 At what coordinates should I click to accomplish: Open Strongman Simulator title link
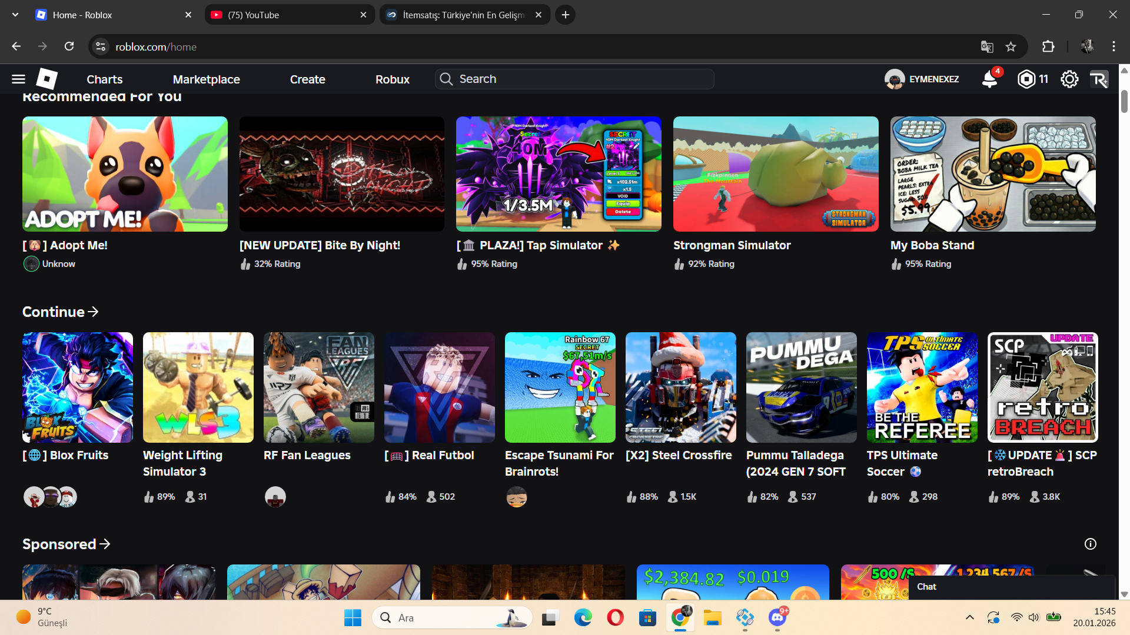[732, 245]
